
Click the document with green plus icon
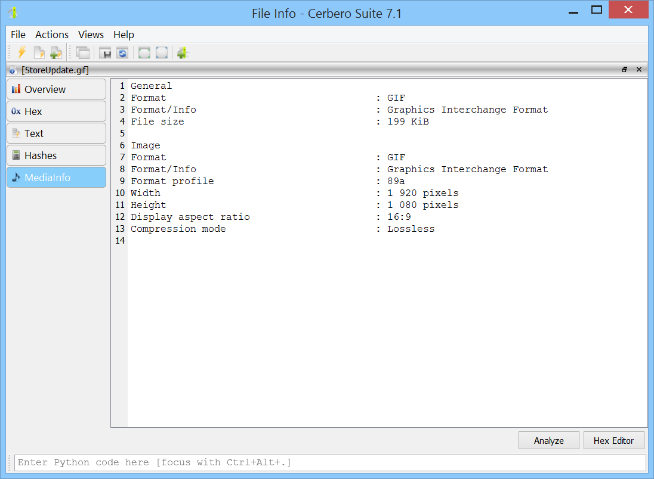[x=56, y=52]
